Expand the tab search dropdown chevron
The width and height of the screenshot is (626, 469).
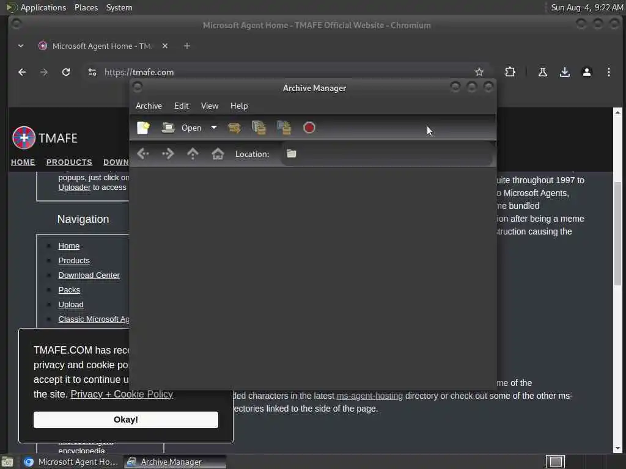21,46
